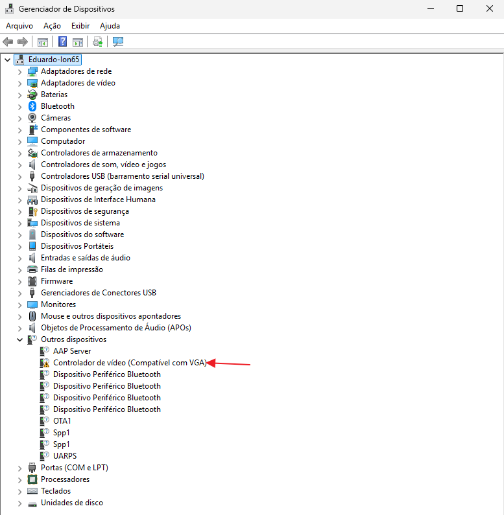
Task: Click the warning icon beside Controlador de vídeo
Action: pyautogui.click(x=44, y=363)
